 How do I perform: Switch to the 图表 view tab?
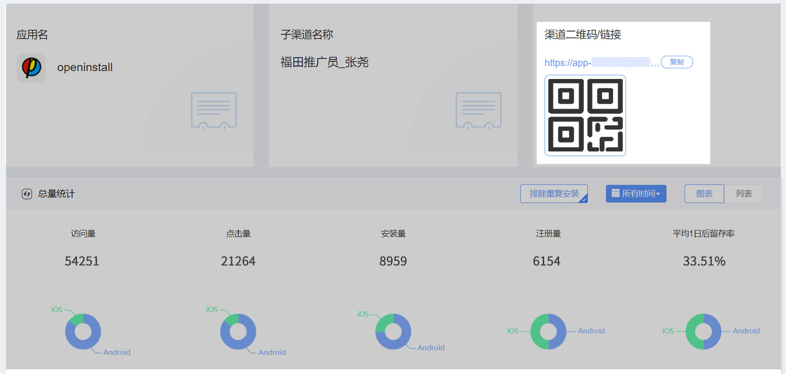704,194
